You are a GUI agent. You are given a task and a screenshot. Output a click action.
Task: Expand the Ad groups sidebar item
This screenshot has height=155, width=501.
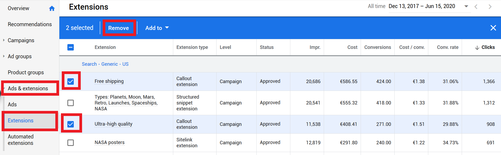pos(4,56)
